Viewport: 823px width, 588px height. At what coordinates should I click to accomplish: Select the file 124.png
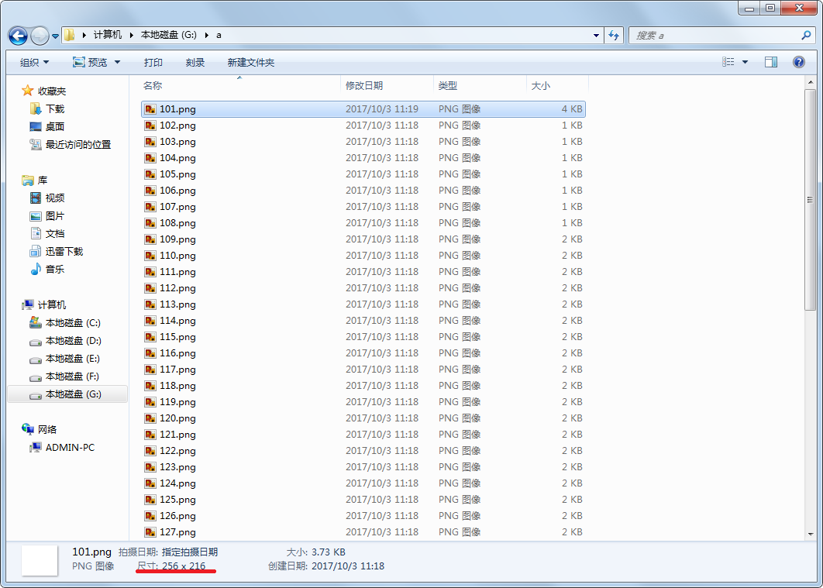coord(363,483)
